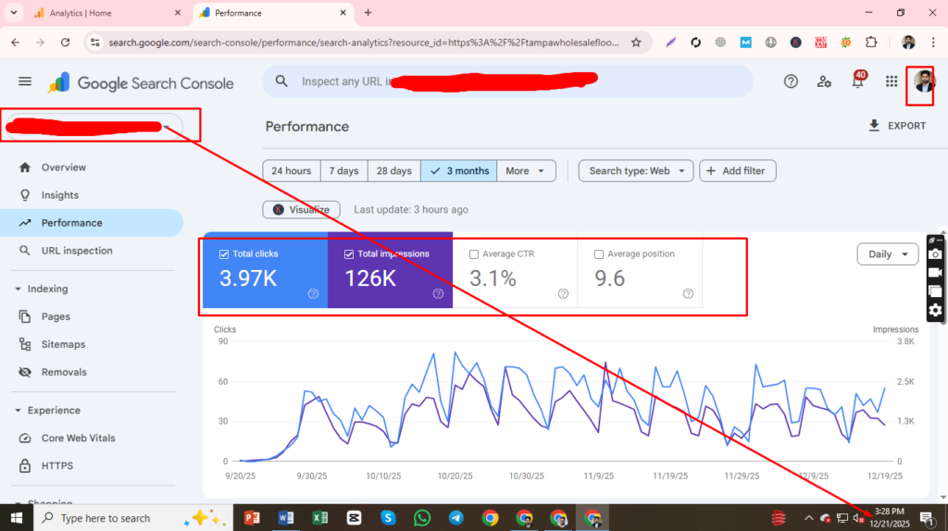This screenshot has height=531, width=948.
Task: Collapse the Experience section
Action: [x=19, y=410]
